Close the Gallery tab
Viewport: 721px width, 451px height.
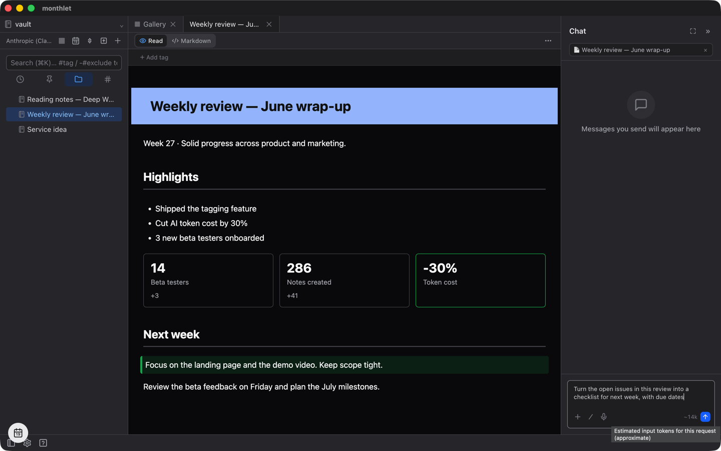point(173,24)
